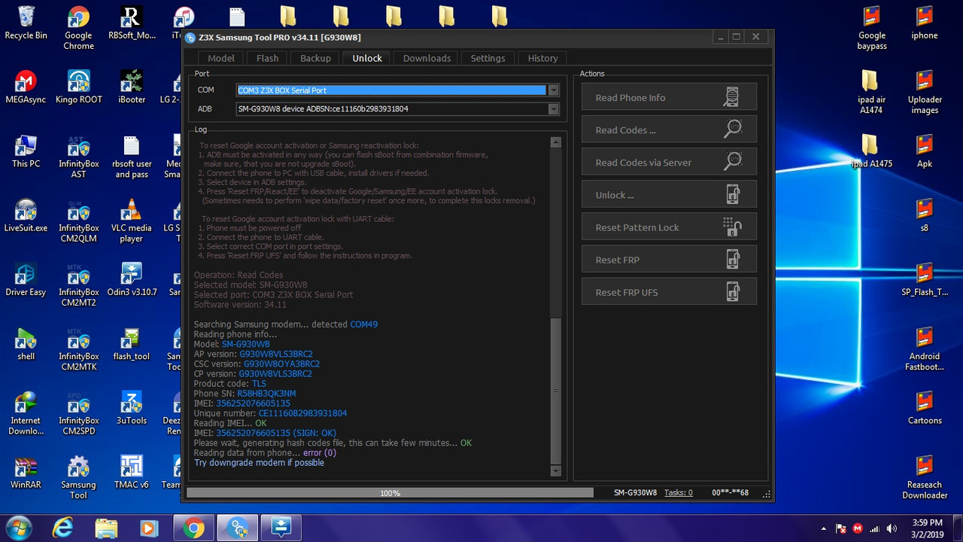Click the log scrollbar down arrow
Screen dimensions: 963x542
tap(556, 470)
